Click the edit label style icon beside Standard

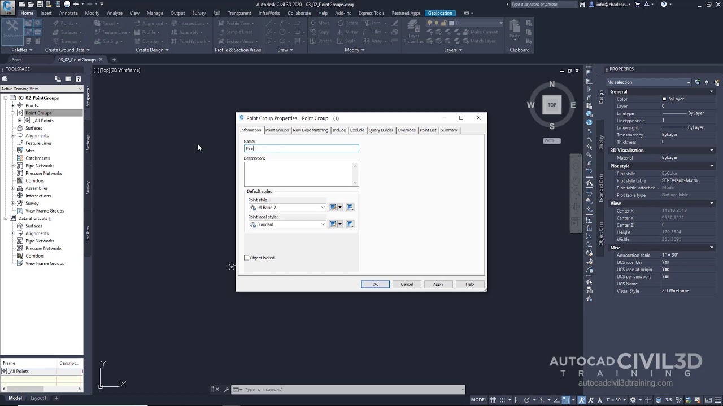[333, 224]
